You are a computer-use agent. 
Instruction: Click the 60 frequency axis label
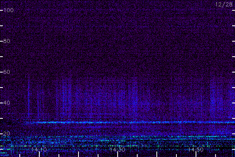pyautogui.click(x=7, y=72)
